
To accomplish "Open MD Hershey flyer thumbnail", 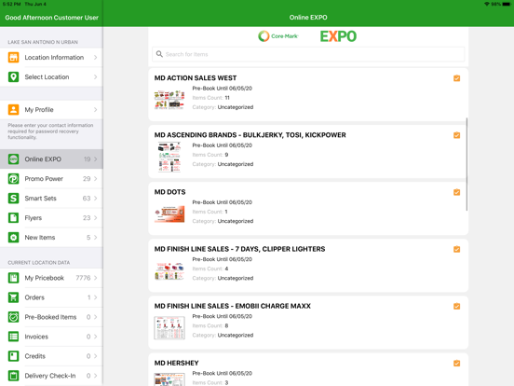I will tap(169, 379).
